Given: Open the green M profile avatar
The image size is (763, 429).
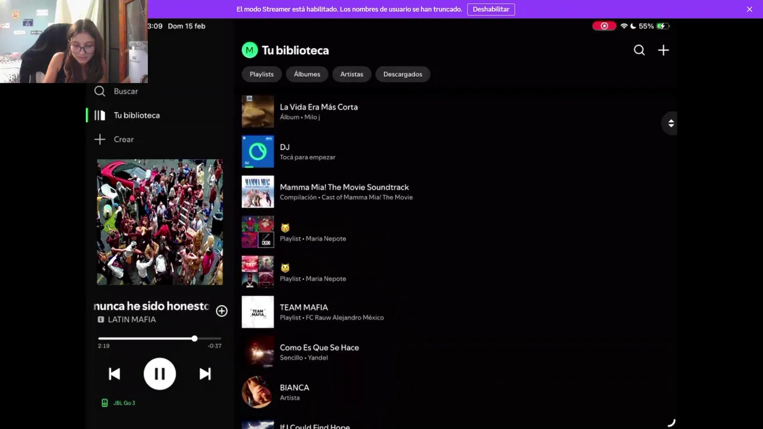Looking at the screenshot, I should point(249,50).
